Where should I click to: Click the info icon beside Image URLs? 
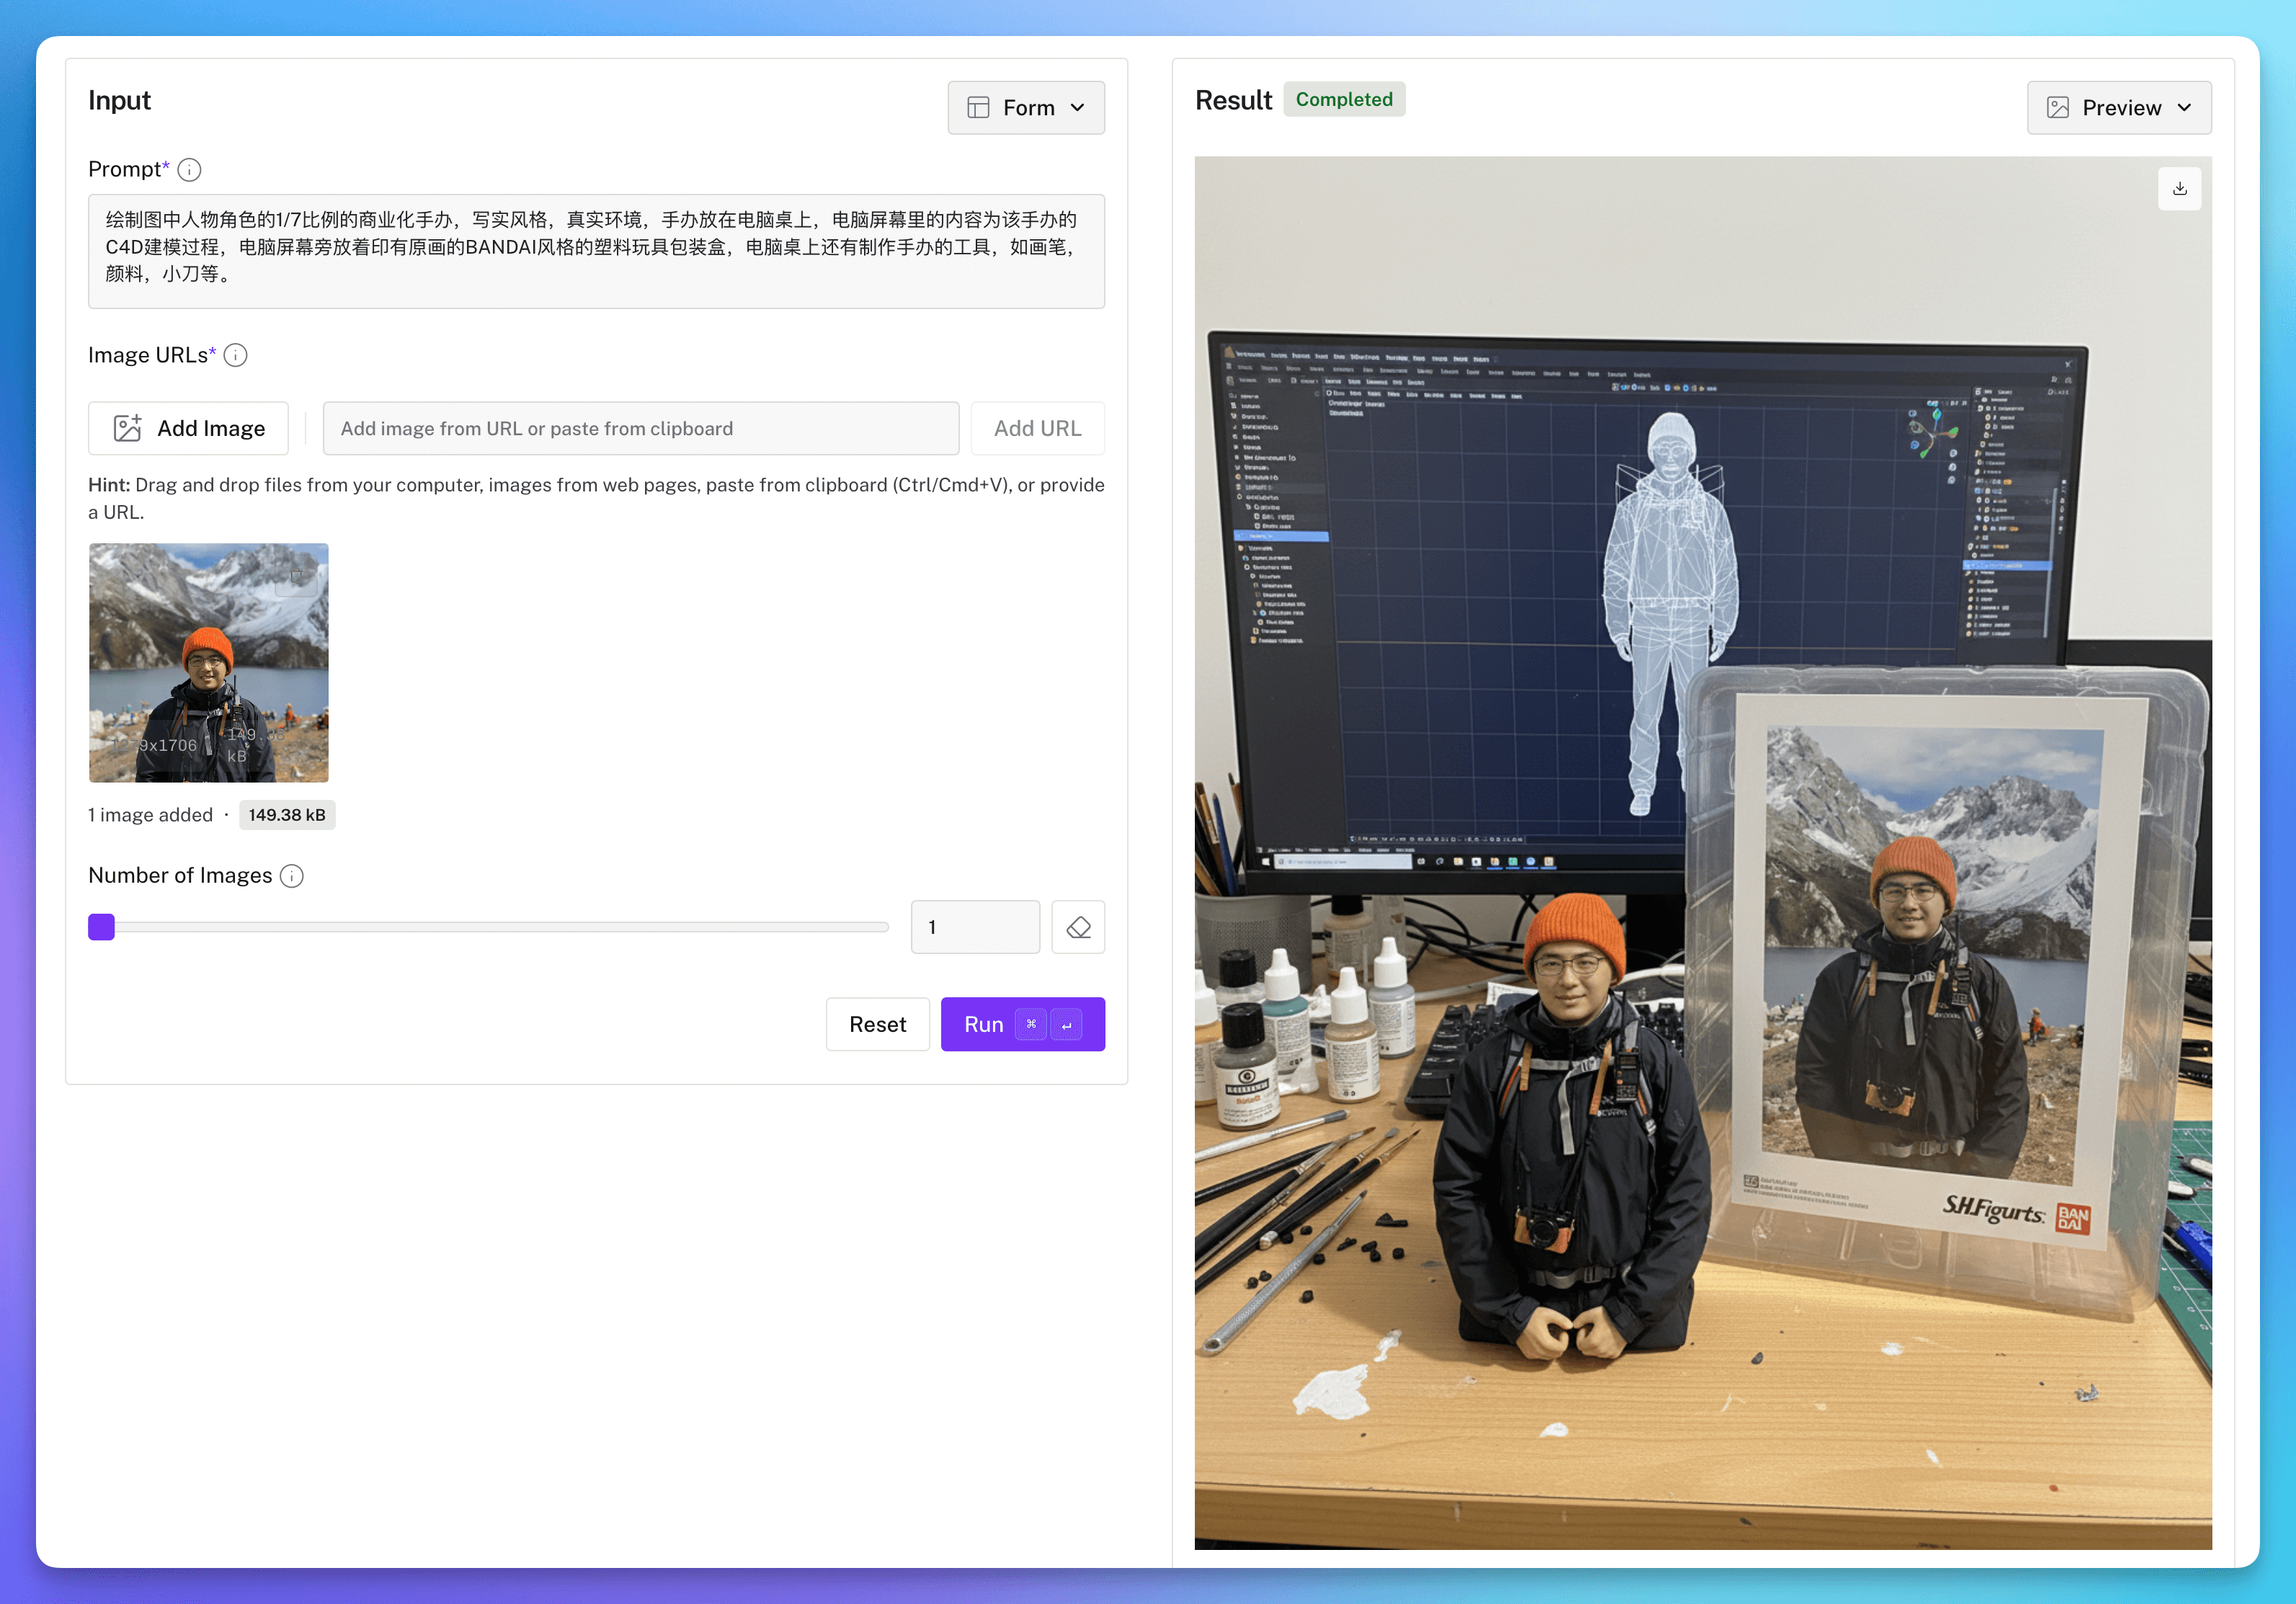(235, 356)
